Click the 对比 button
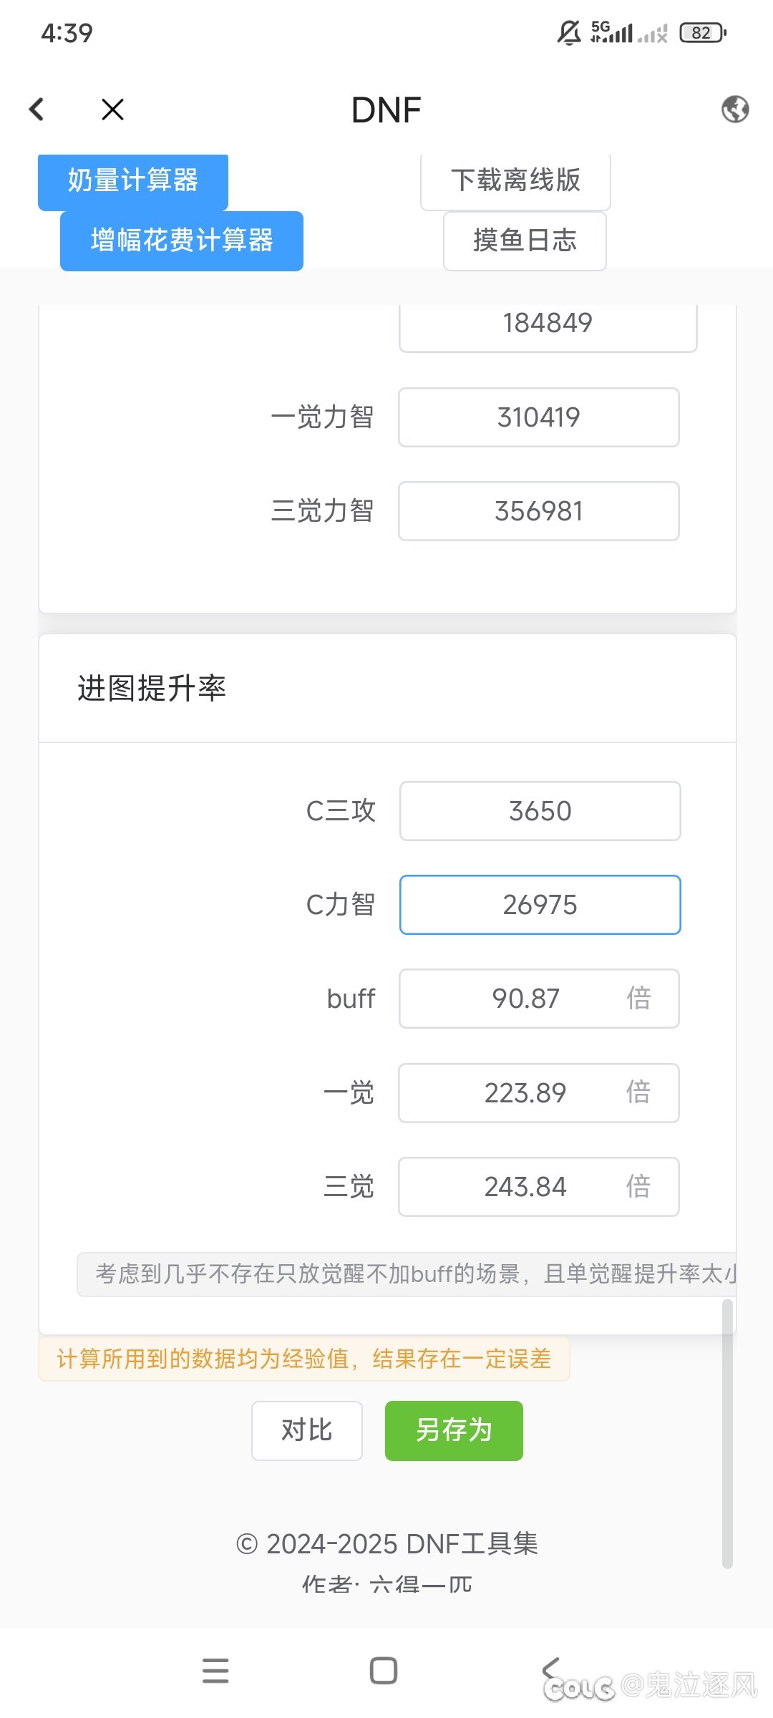 point(306,1430)
